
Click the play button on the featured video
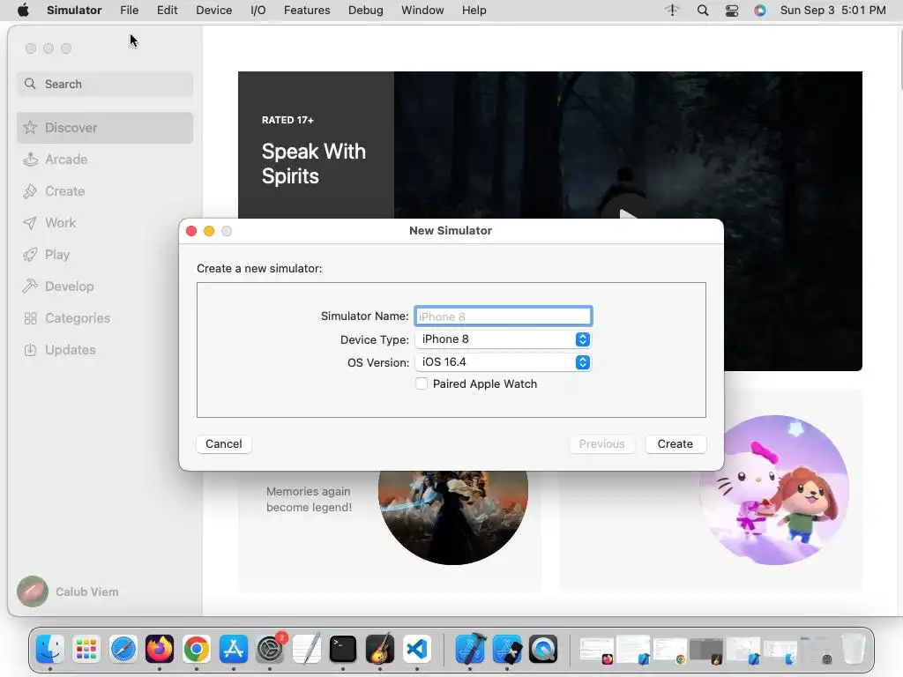point(628,214)
